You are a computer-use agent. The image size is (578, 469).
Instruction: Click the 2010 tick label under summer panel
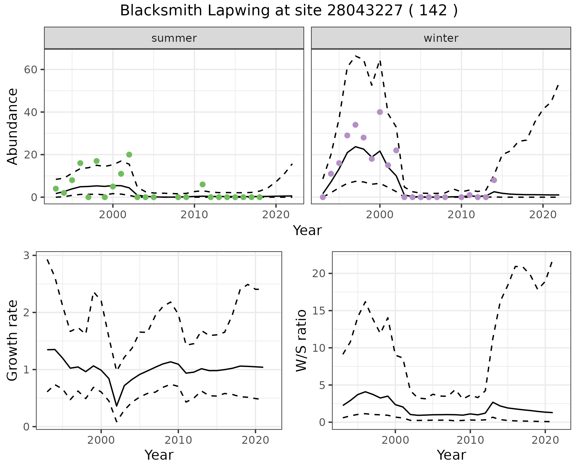click(194, 215)
